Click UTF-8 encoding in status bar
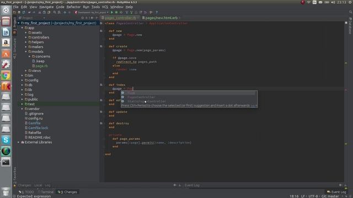Screen dimensions: 353x198 click(x=313, y=196)
